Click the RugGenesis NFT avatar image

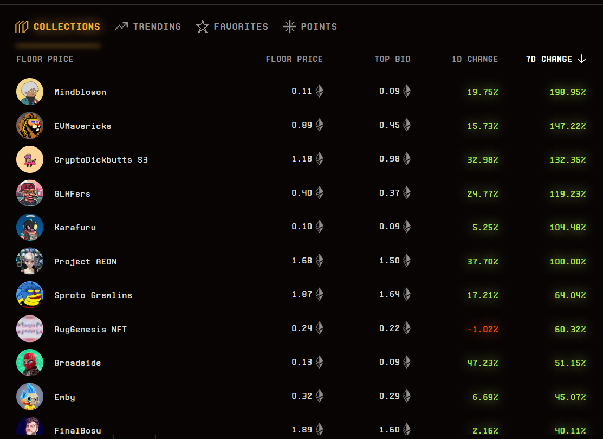(x=30, y=328)
